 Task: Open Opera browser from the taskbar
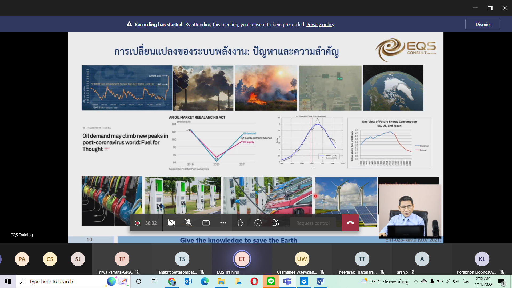click(254, 281)
